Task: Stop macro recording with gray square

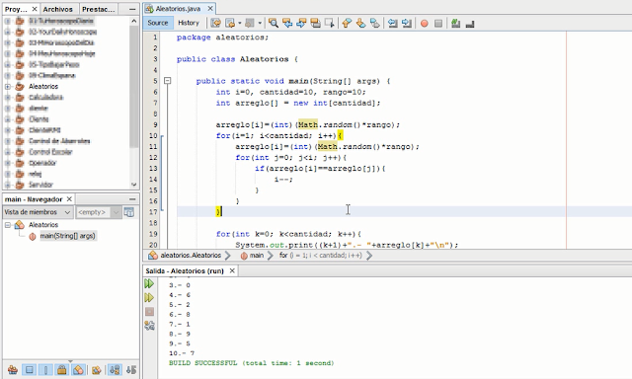Action: (x=438, y=24)
